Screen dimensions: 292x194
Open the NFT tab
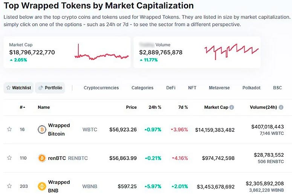(192, 88)
